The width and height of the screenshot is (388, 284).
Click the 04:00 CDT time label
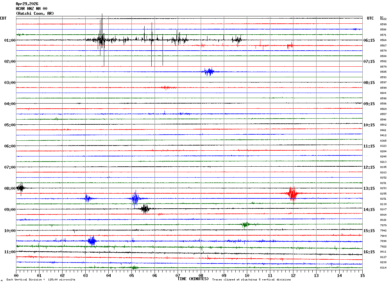click(10, 104)
